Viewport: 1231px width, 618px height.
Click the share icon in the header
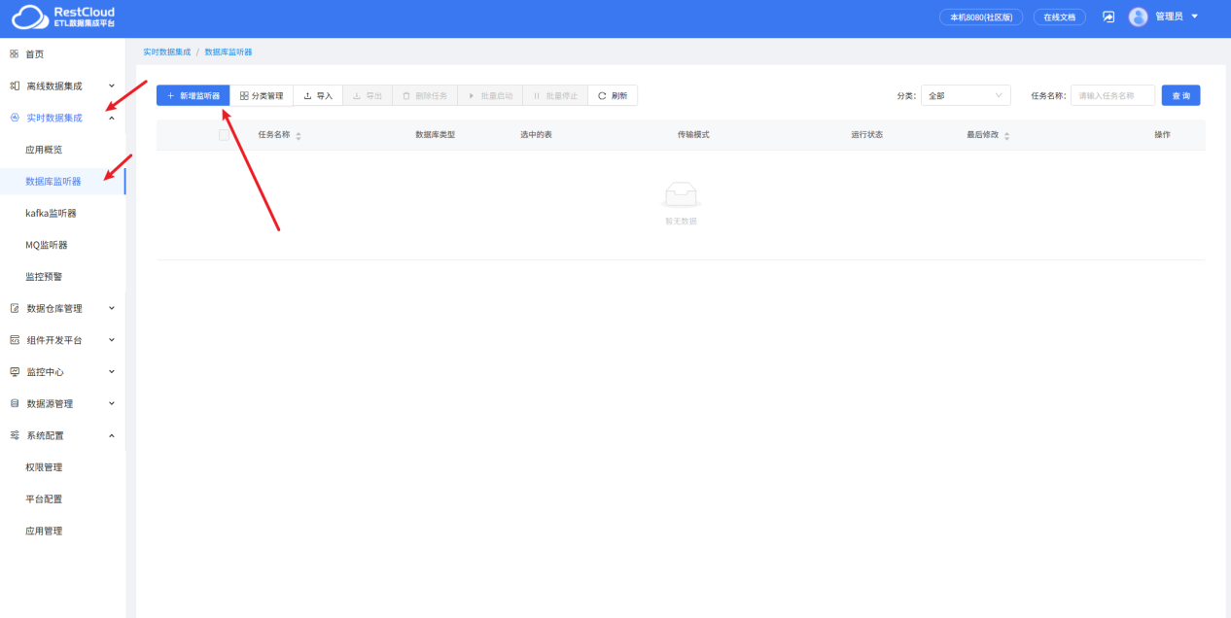click(1108, 17)
